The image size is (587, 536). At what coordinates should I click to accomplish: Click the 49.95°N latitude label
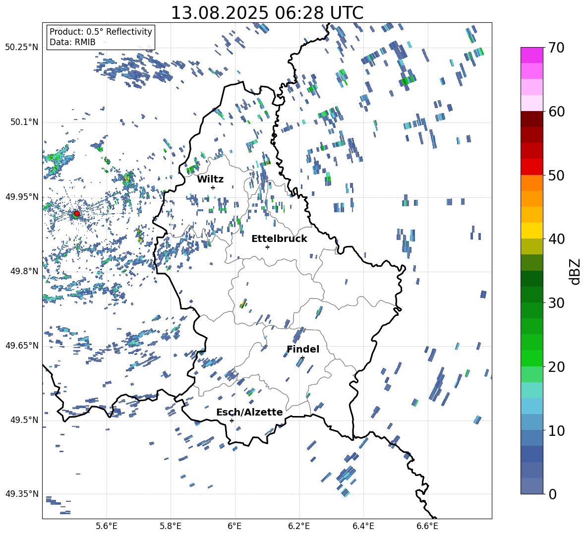coord(22,196)
